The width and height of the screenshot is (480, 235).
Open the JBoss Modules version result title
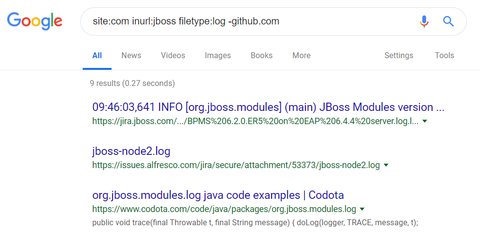click(268, 107)
